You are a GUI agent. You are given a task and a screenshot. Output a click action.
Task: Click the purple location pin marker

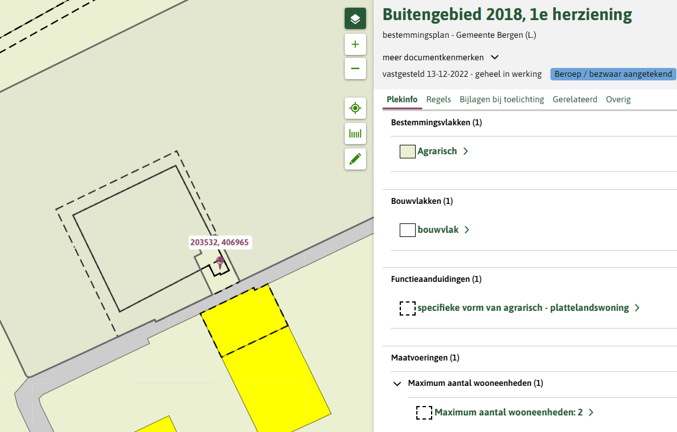(220, 262)
